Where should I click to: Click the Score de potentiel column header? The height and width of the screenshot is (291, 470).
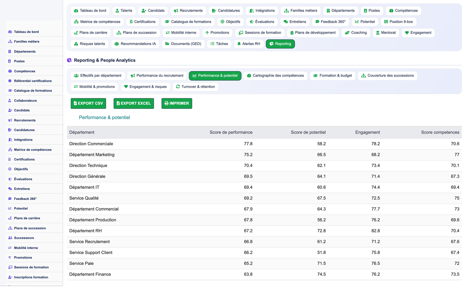coord(308,132)
